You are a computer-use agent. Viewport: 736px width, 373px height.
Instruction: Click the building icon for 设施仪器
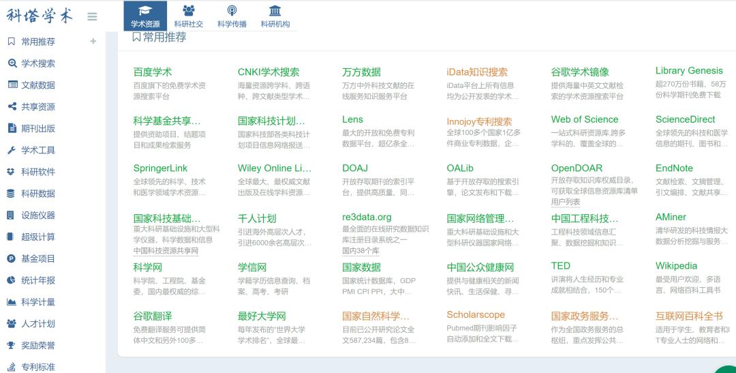(x=10, y=215)
